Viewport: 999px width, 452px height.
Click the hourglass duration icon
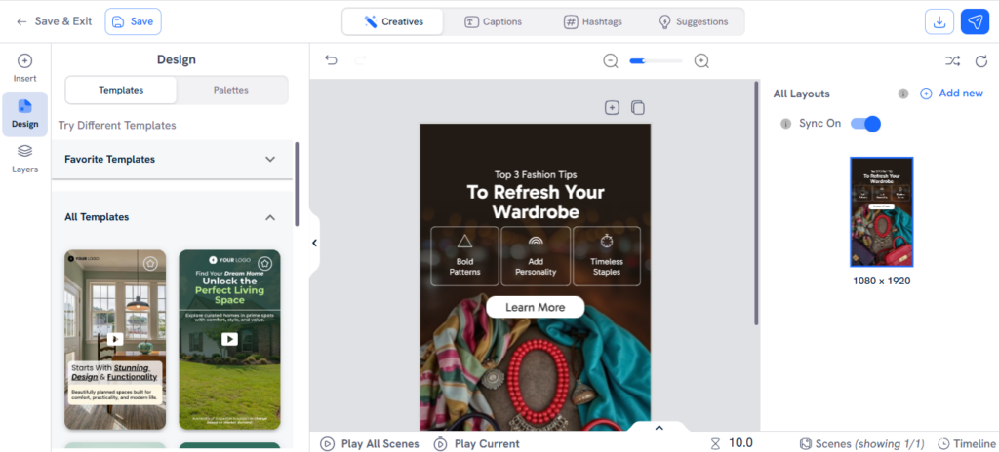pyautogui.click(x=715, y=443)
